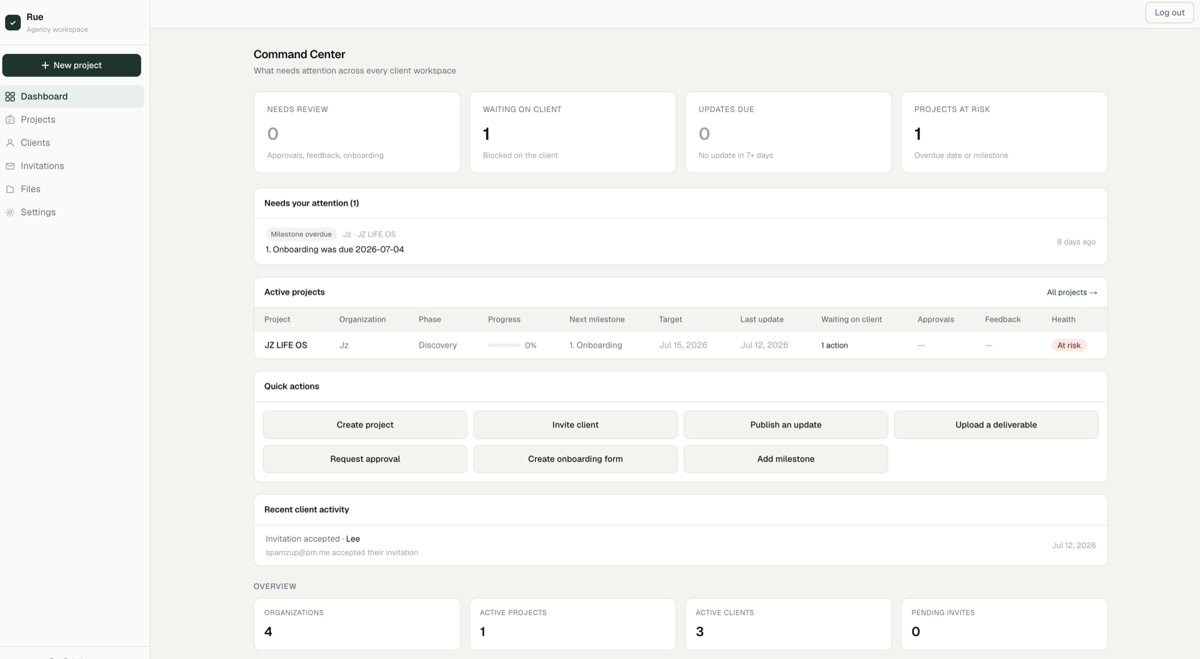Click the Clients person icon in sidebar
Image resolution: width=1200 pixels, height=659 pixels.
coord(10,143)
